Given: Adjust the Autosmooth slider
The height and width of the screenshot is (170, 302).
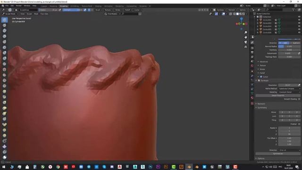Looking at the screenshot, I should tap(288, 53).
